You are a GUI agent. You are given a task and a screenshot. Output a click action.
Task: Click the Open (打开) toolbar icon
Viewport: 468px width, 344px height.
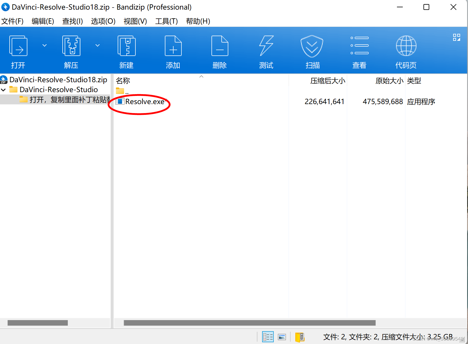tap(18, 46)
